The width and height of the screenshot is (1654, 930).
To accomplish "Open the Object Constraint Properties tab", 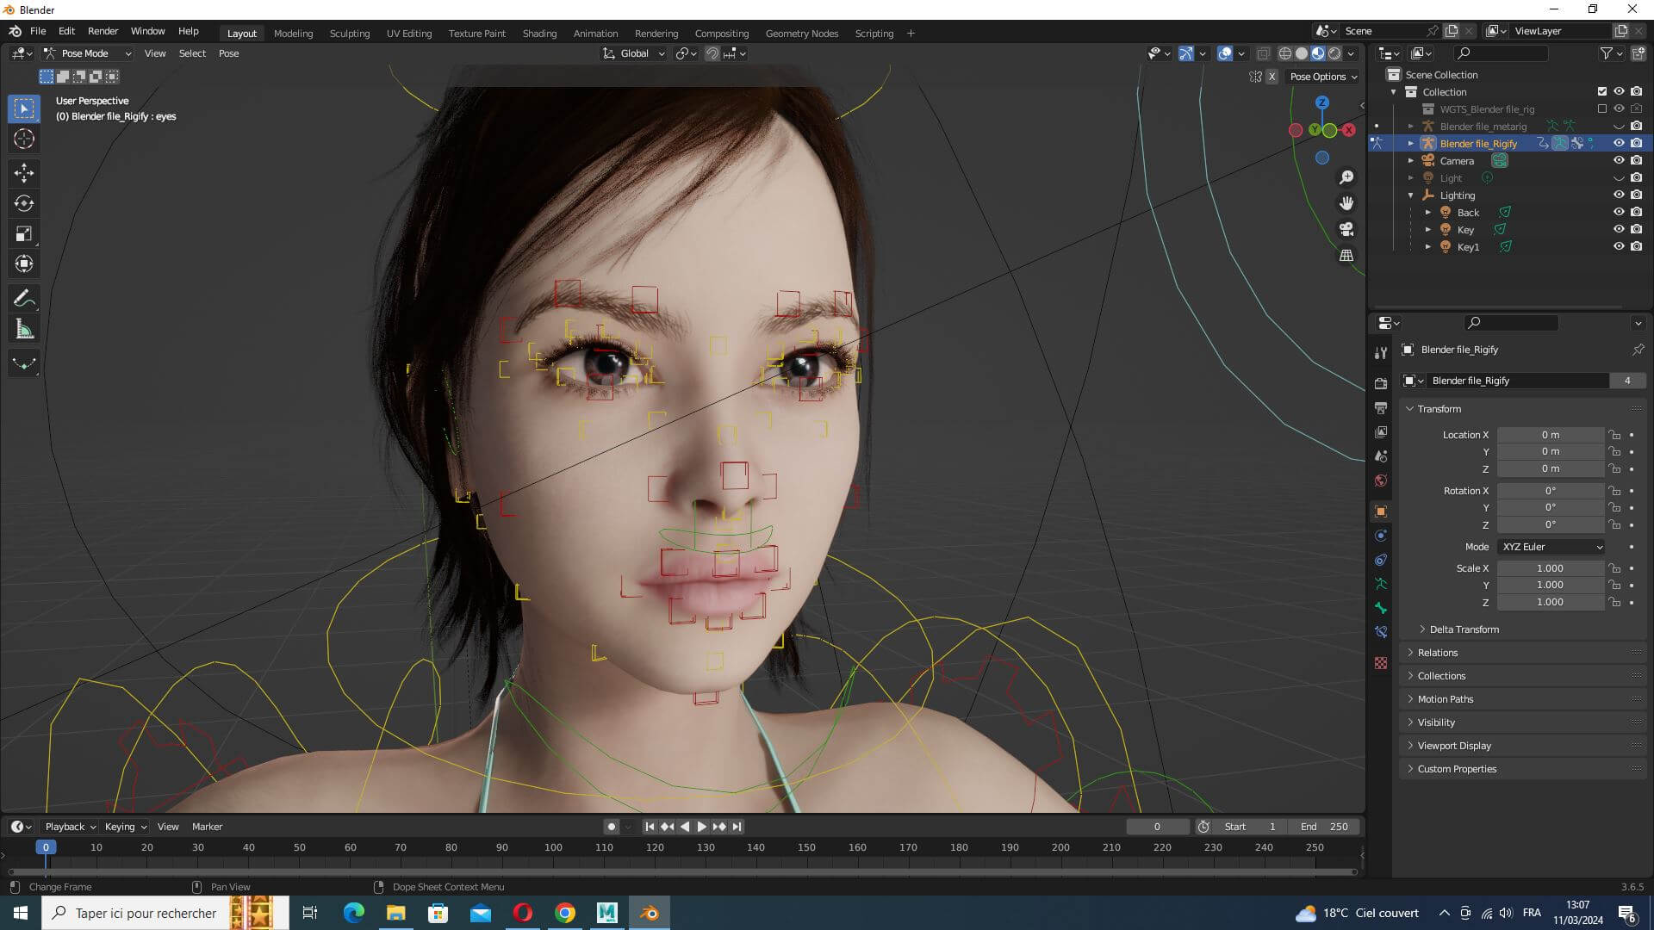I will [x=1381, y=560].
